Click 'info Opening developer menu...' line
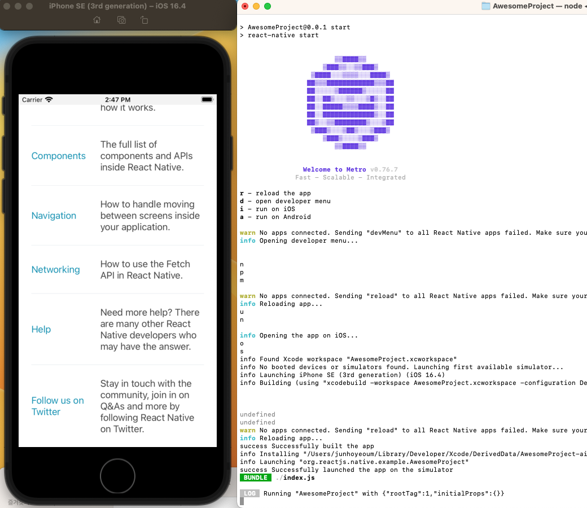The width and height of the screenshot is (587, 508). 299,240
